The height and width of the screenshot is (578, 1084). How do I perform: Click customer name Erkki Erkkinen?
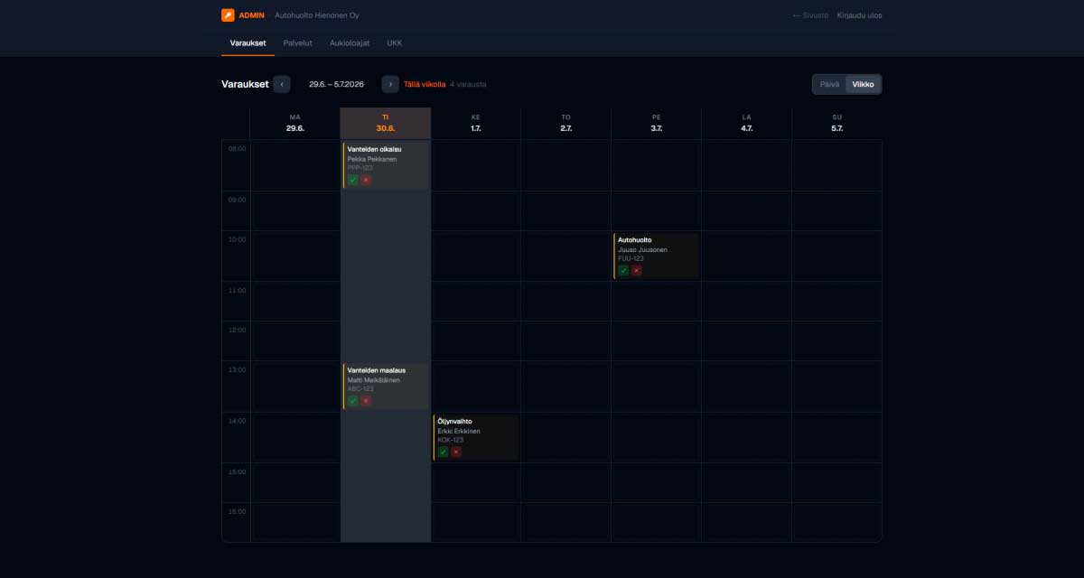pos(459,431)
